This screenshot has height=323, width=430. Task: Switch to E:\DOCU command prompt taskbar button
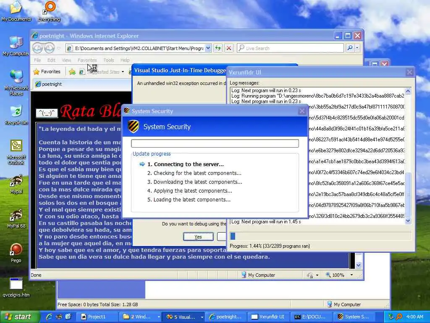[x=312, y=317]
